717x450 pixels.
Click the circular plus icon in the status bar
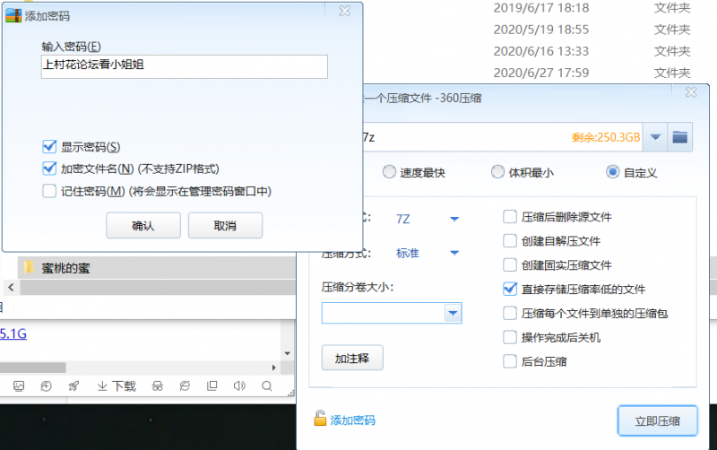47,386
